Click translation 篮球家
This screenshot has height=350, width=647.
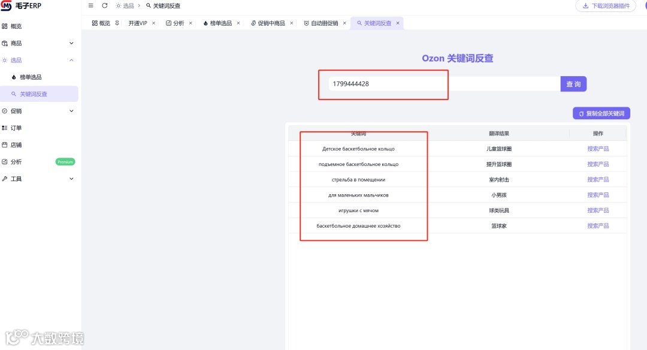click(x=499, y=226)
